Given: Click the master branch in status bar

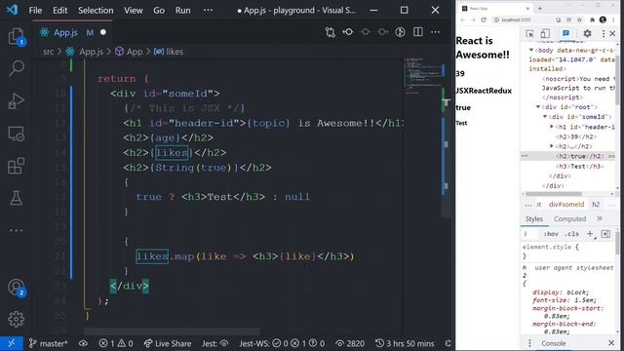Looking at the screenshot, I should (48, 343).
